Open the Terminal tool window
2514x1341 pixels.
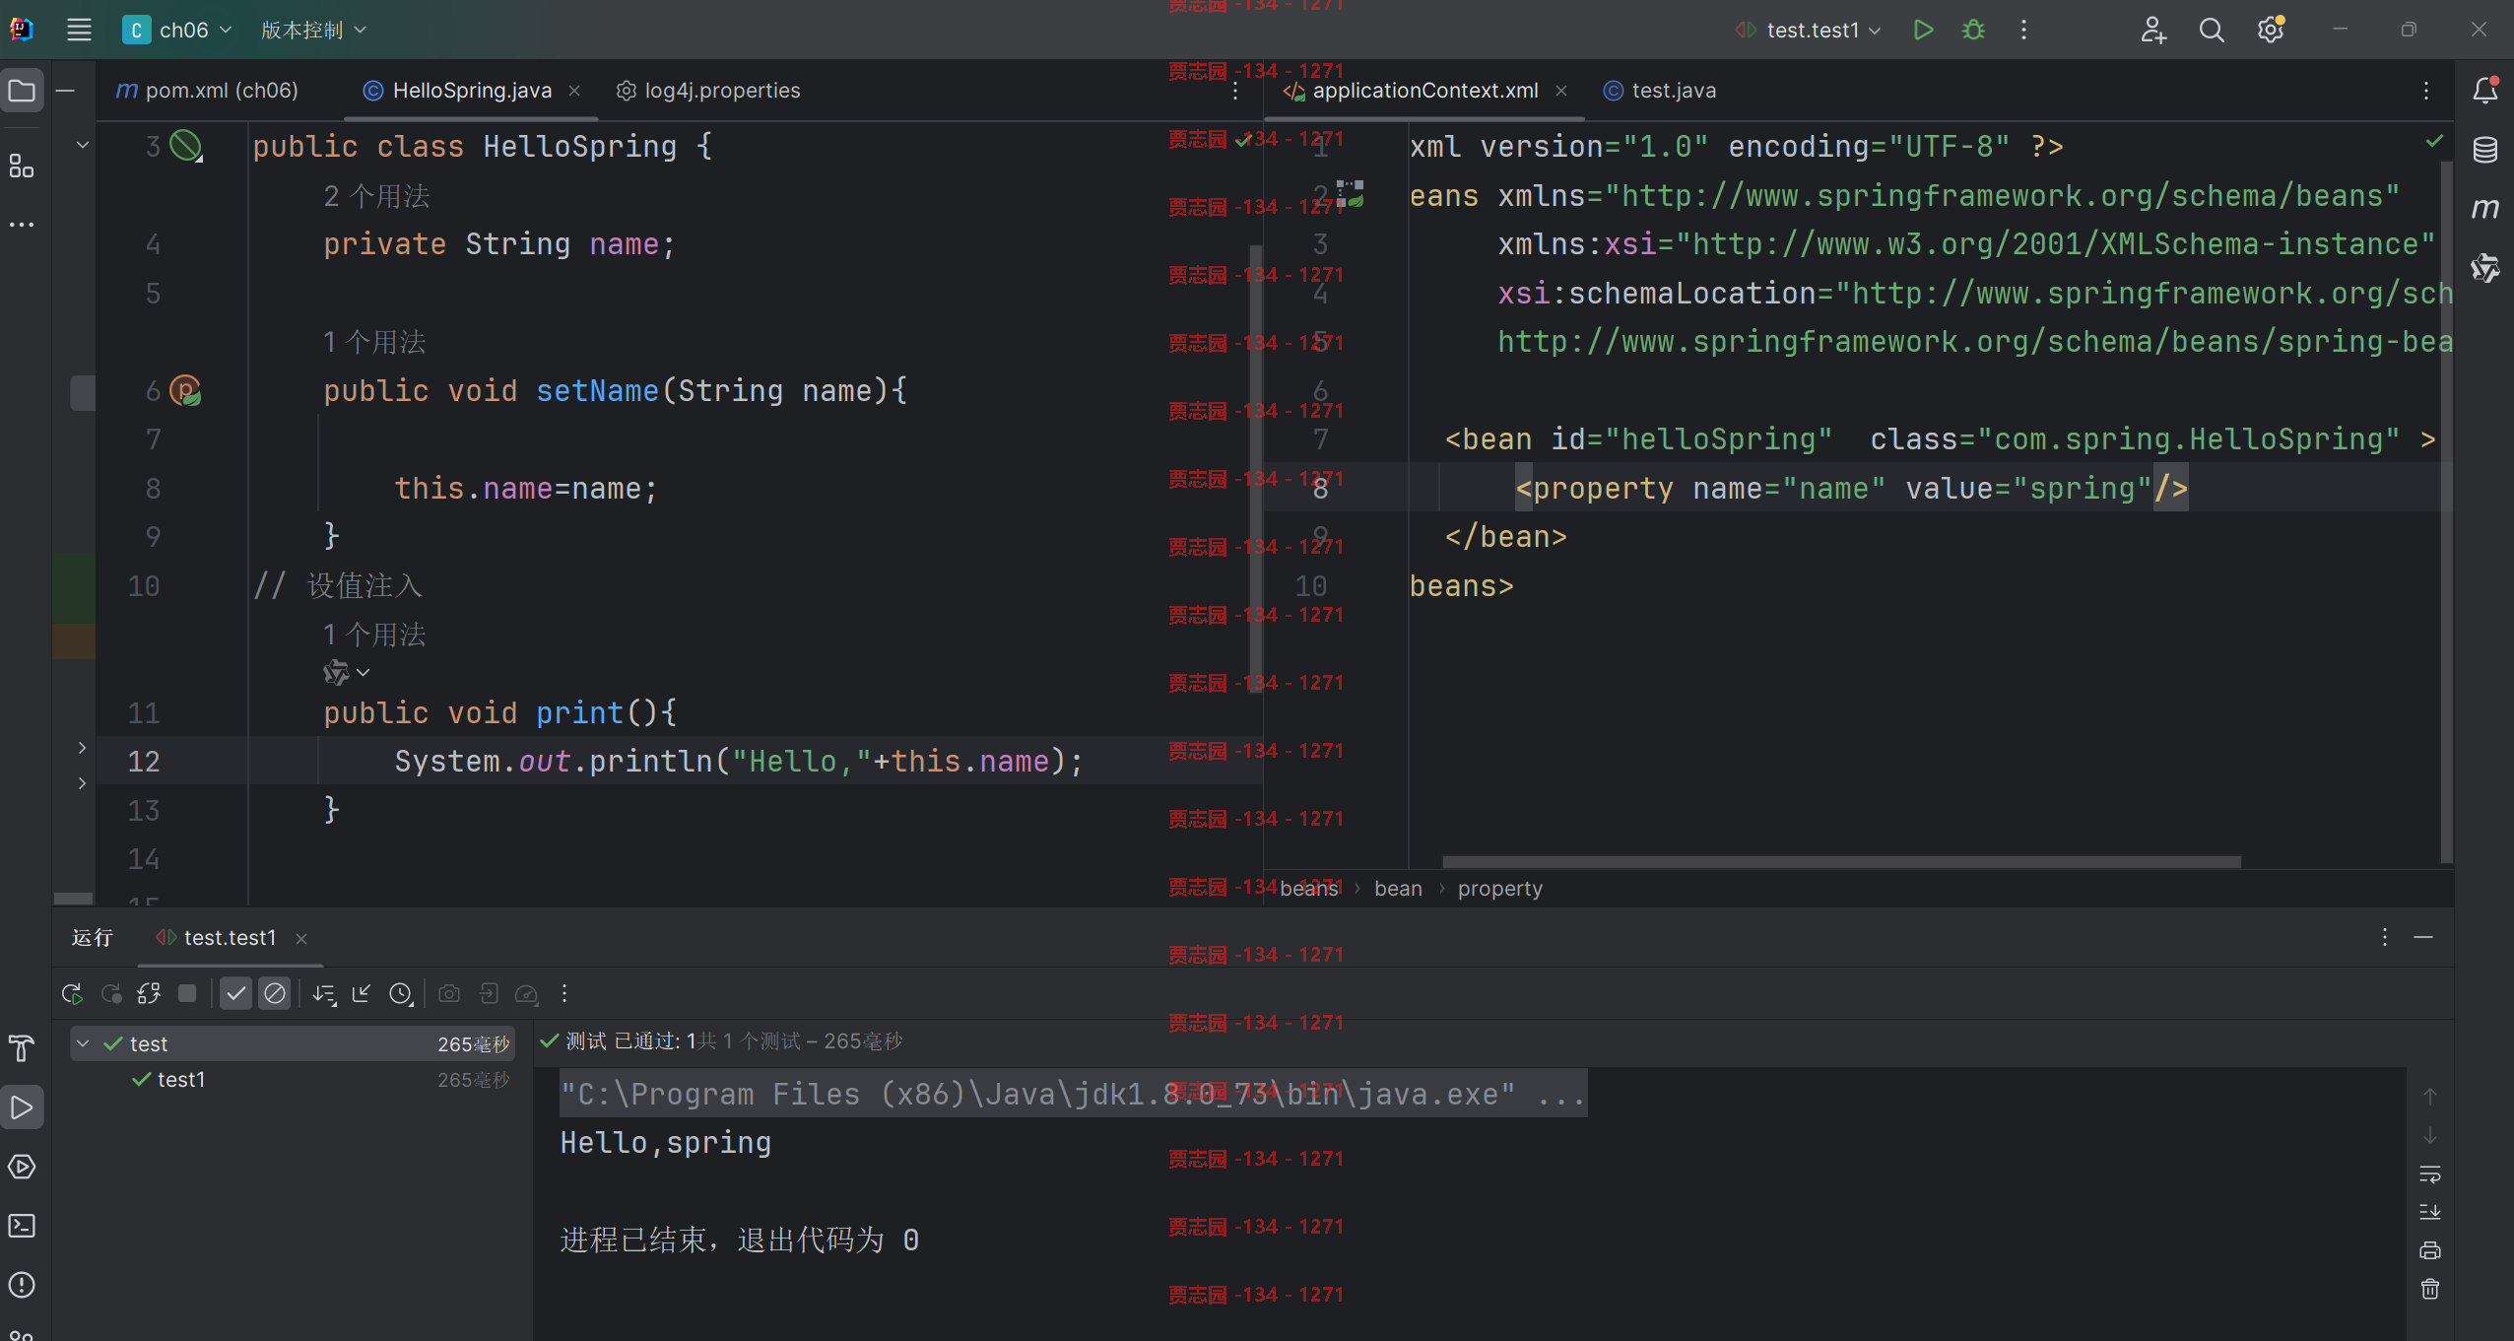pos(22,1226)
